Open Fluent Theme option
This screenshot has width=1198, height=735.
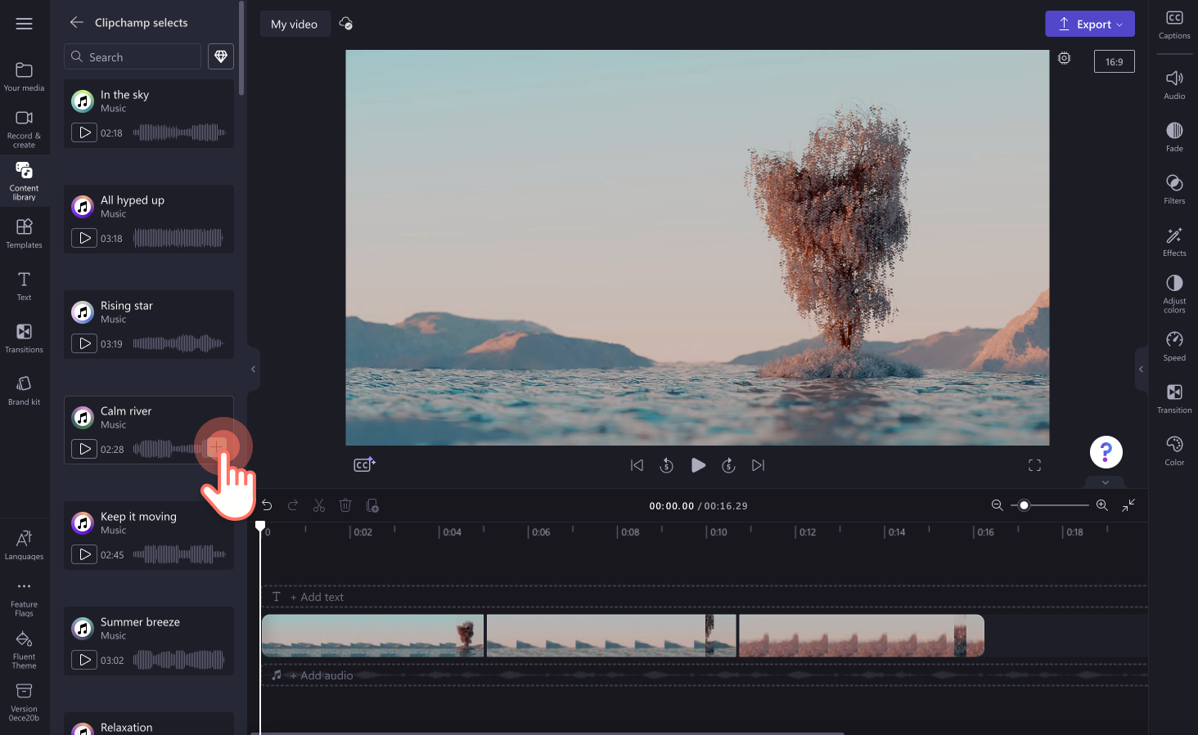pyautogui.click(x=25, y=650)
